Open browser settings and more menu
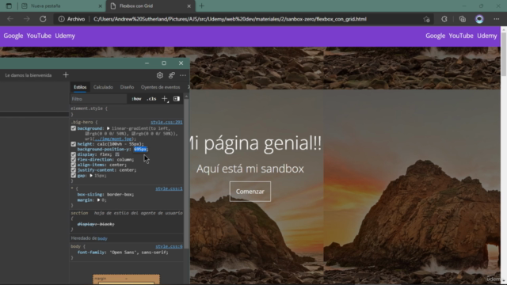507x285 pixels. pyautogui.click(x=497, y=19)
